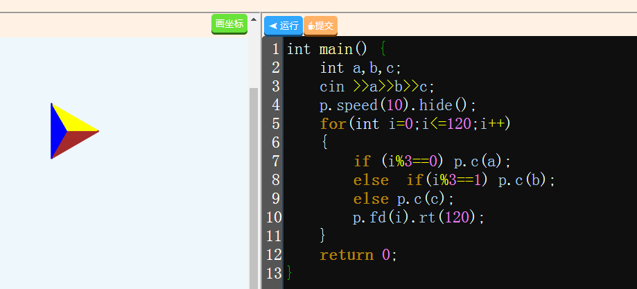Screen dimensions: 637x289
Task: Click the code "return 0;"
Action: (358, 255)
